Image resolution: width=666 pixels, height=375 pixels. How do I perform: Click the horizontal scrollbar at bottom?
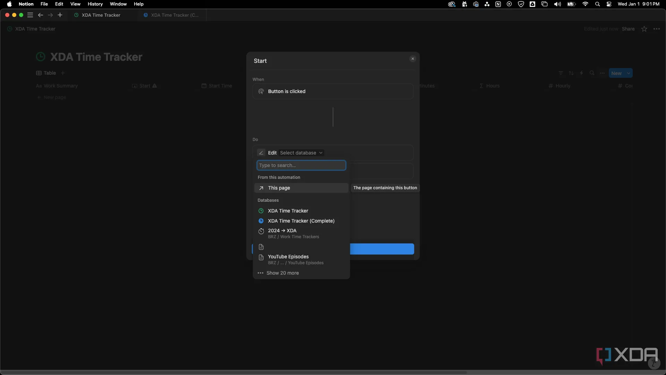point(233,372)
